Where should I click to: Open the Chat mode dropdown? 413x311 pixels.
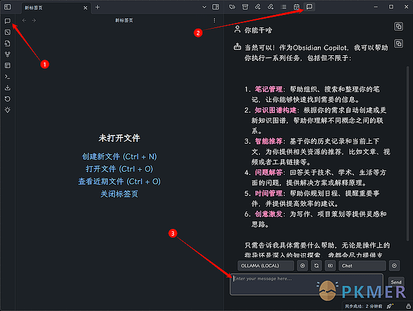click(362, 266)
